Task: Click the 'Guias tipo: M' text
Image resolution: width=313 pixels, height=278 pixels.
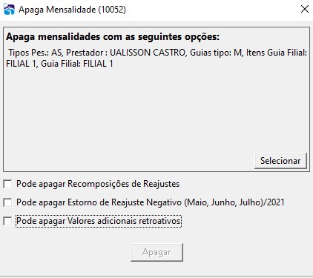Action: click(216, 53)
